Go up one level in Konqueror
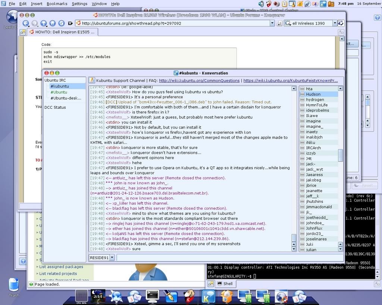Screen dimensions: 382x305 pyautogui.click(x=44, y=23)
